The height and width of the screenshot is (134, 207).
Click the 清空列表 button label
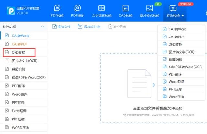point(120,27)
